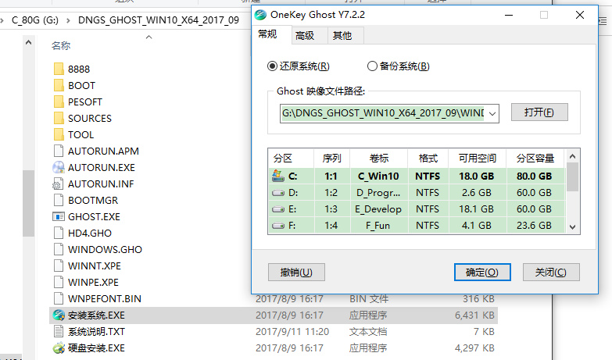The height and width of the screenshot is (360, 612).
Task: Click the 可用空间 column header
Action: click(x=477, y=159)
